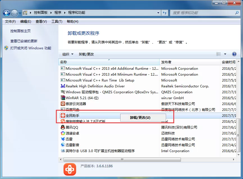Click the refresh button beside address bar
The height and width of the screenshot is (179, 243).
coord(165,13)
